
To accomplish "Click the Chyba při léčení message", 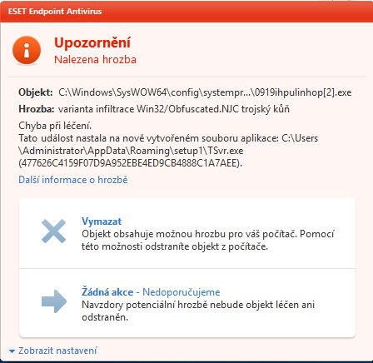I will coord(55,126).
